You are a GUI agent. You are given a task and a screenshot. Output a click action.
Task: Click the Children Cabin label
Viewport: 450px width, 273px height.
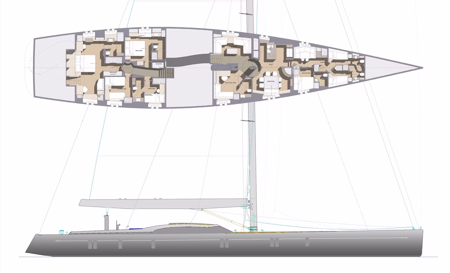click(x=122, y=89)
